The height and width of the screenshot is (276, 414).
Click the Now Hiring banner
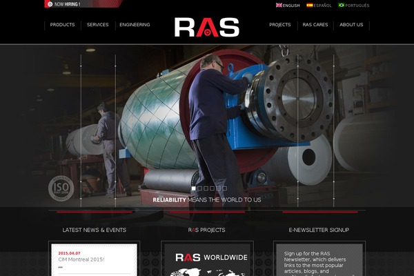83,4
